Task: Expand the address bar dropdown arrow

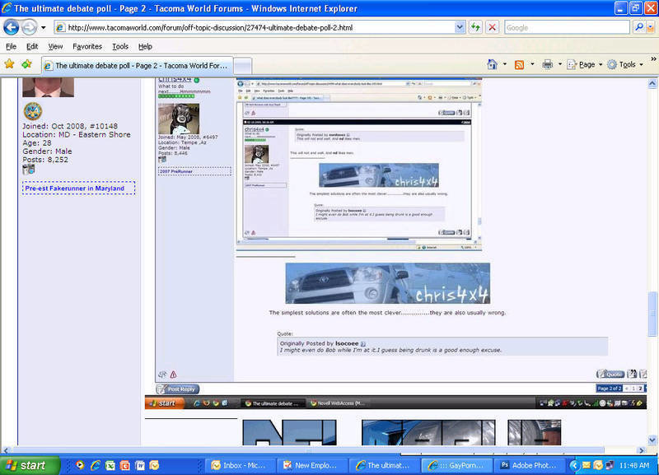Action: 460,27
